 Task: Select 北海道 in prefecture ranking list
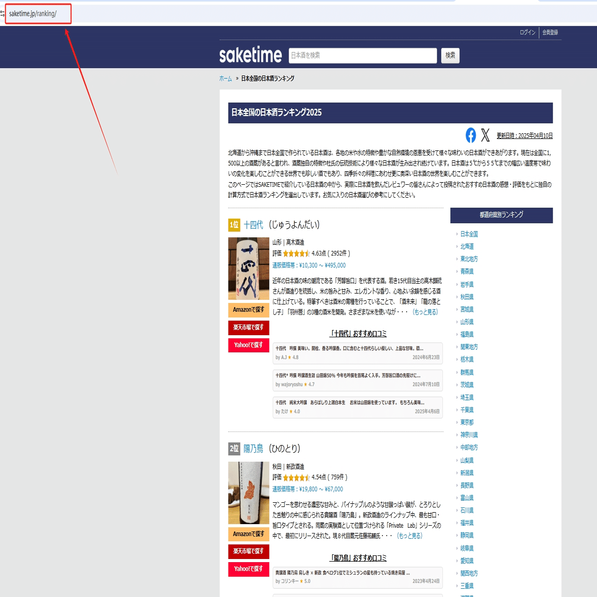coord(467,247)
